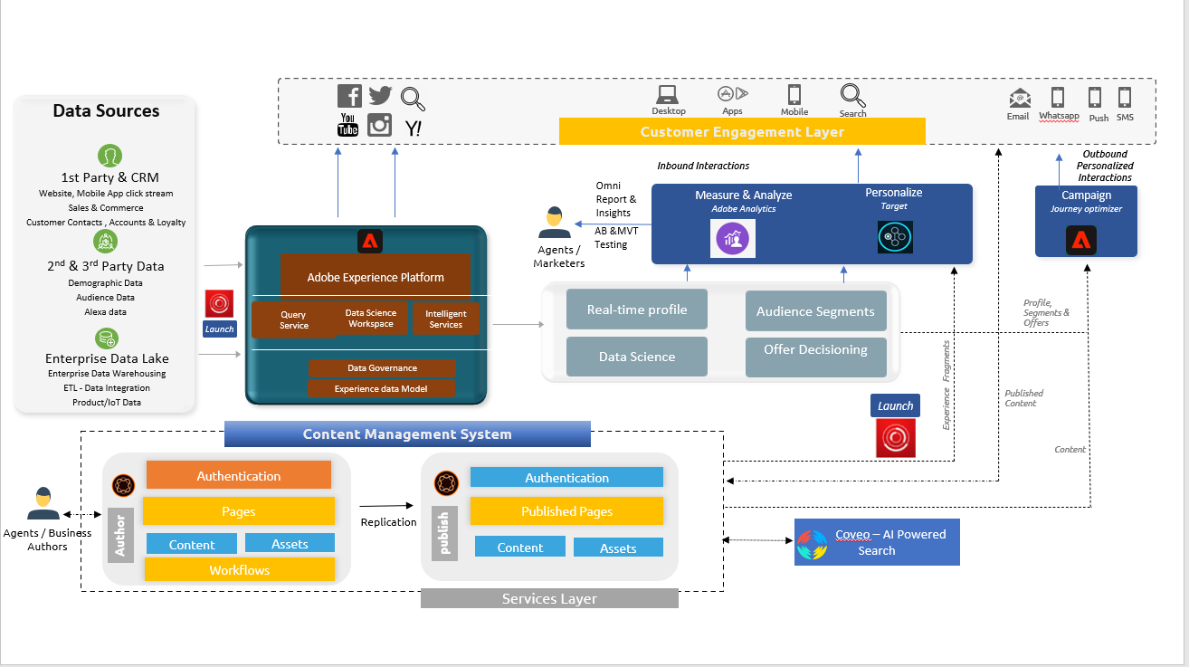Click the Measure & Analyze heading

(744, 195)
